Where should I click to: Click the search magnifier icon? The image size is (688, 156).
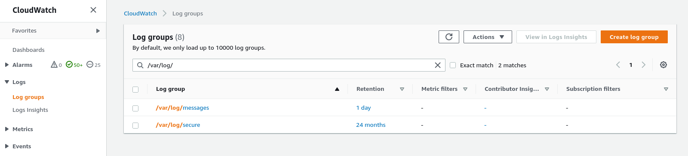click(x=140, y=65)
